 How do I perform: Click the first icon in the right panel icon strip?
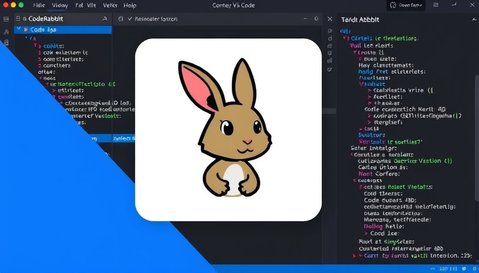[330, 31]
